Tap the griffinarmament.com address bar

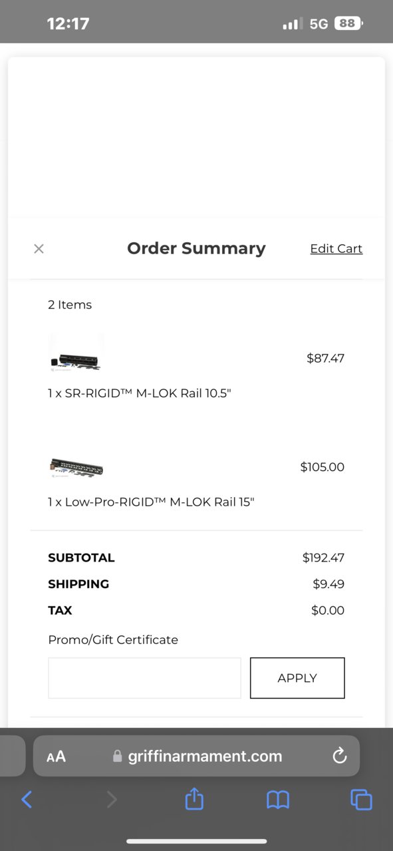pos(196,756)
